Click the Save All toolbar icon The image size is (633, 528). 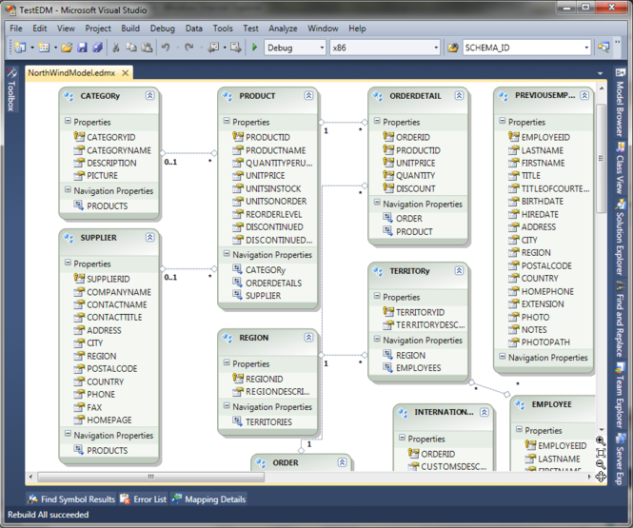click(x=96, y=48)
